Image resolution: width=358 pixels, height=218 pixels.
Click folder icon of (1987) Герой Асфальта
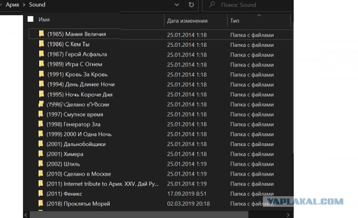[41, 54]
